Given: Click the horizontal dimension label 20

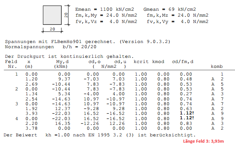Looking at the screenshot, I should (x=52, y=29).
